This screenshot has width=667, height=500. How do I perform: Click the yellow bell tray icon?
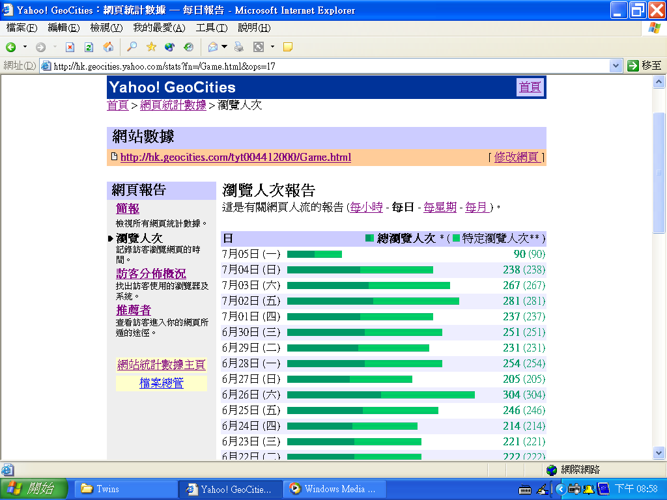pos(589,490)
